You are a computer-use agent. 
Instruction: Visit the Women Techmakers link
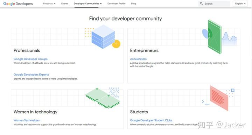27,120
